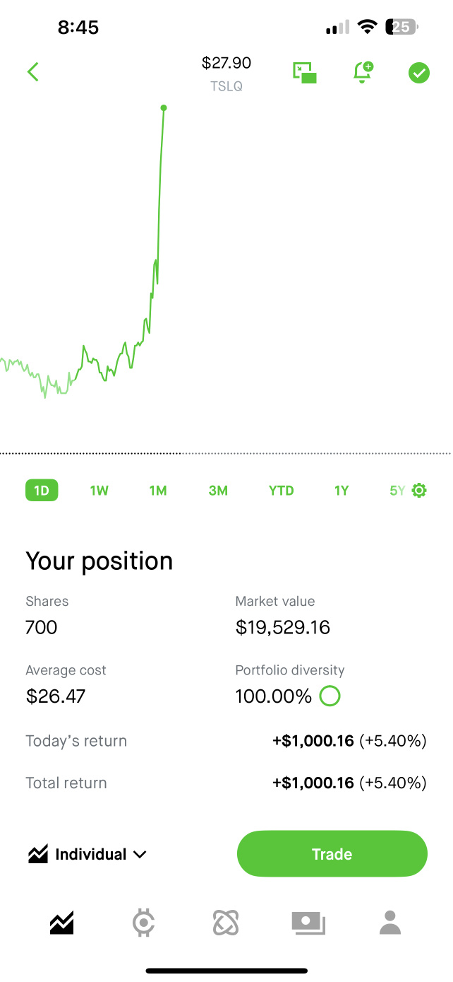Image resolution: width=453 pixels, height=982 pixels.
Task: Add a price alert with bell icon
Action: pos(363,71)
